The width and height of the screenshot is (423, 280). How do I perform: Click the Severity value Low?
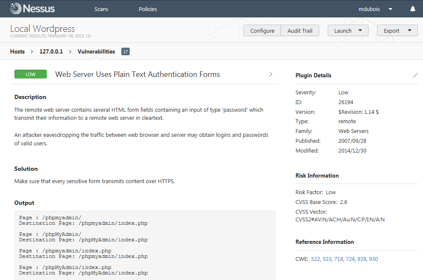point(343,93)
